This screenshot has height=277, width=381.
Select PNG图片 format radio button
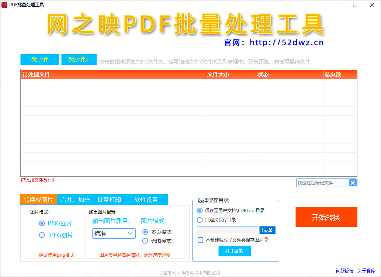coord(42,223)
